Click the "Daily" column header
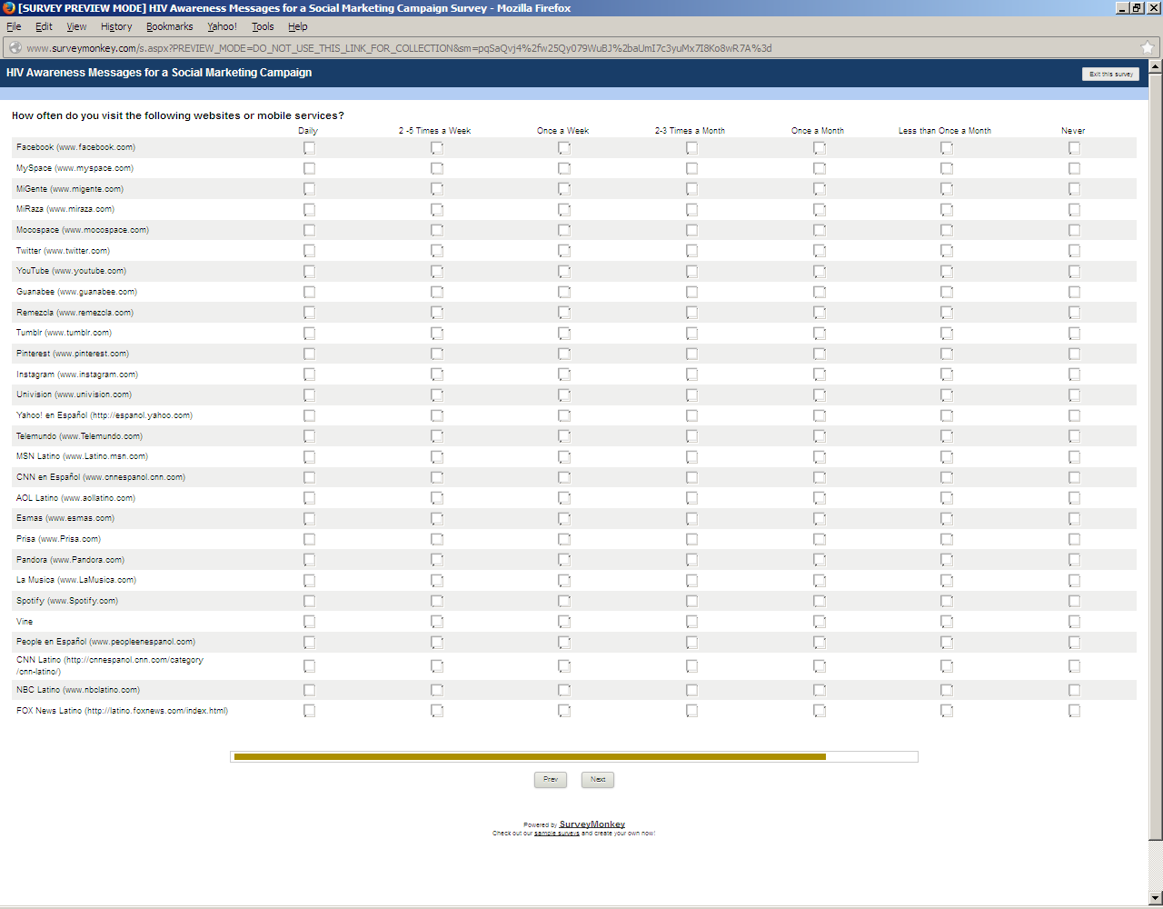This screenshot has height=909, width=1163. coord(308,131)
